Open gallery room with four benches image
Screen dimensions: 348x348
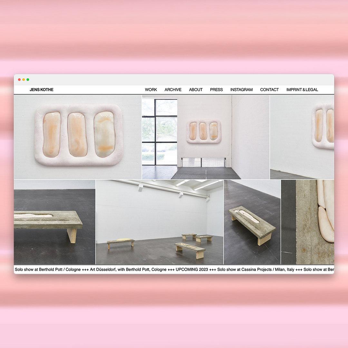[x=159, y=222]
